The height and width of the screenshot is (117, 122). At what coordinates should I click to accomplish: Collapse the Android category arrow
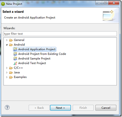click(x=7, y=45)
